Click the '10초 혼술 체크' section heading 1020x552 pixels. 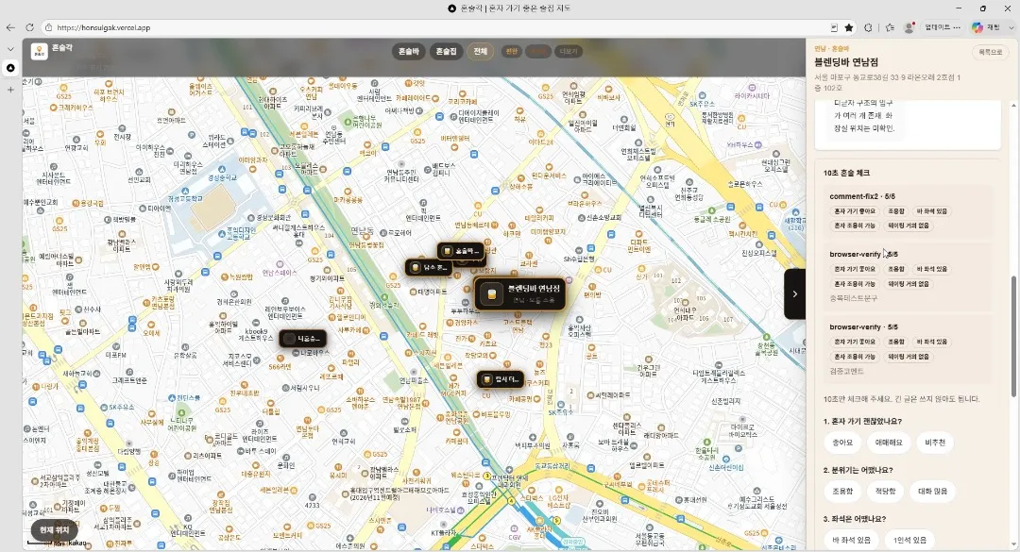(x=845, y=173)
